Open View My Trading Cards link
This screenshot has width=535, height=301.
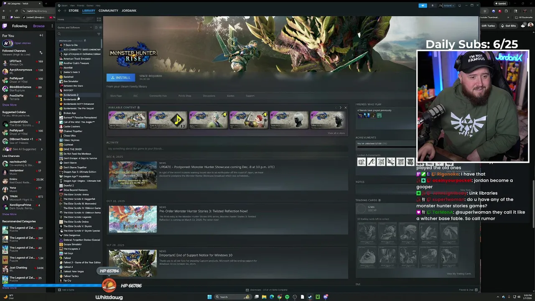click(459, 274)
